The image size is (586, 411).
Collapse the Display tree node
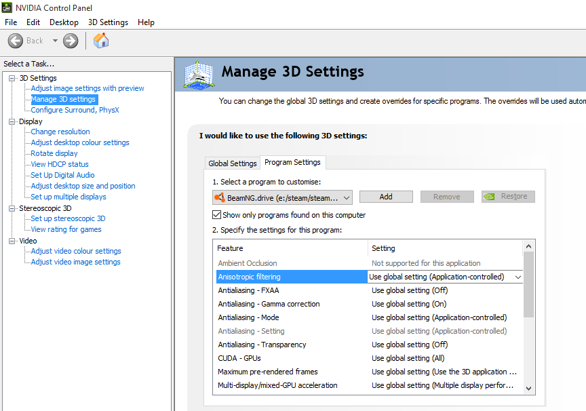(12, 121)
